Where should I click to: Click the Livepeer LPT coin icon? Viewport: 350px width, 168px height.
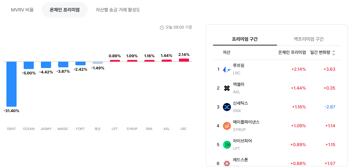pyautogui.click(x=227, y=145)
